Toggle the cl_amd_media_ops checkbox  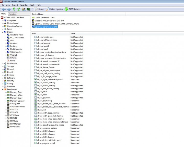click(x=36, y=37)
